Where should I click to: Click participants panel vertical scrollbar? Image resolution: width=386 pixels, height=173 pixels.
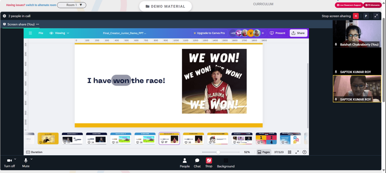coord(384,59)
